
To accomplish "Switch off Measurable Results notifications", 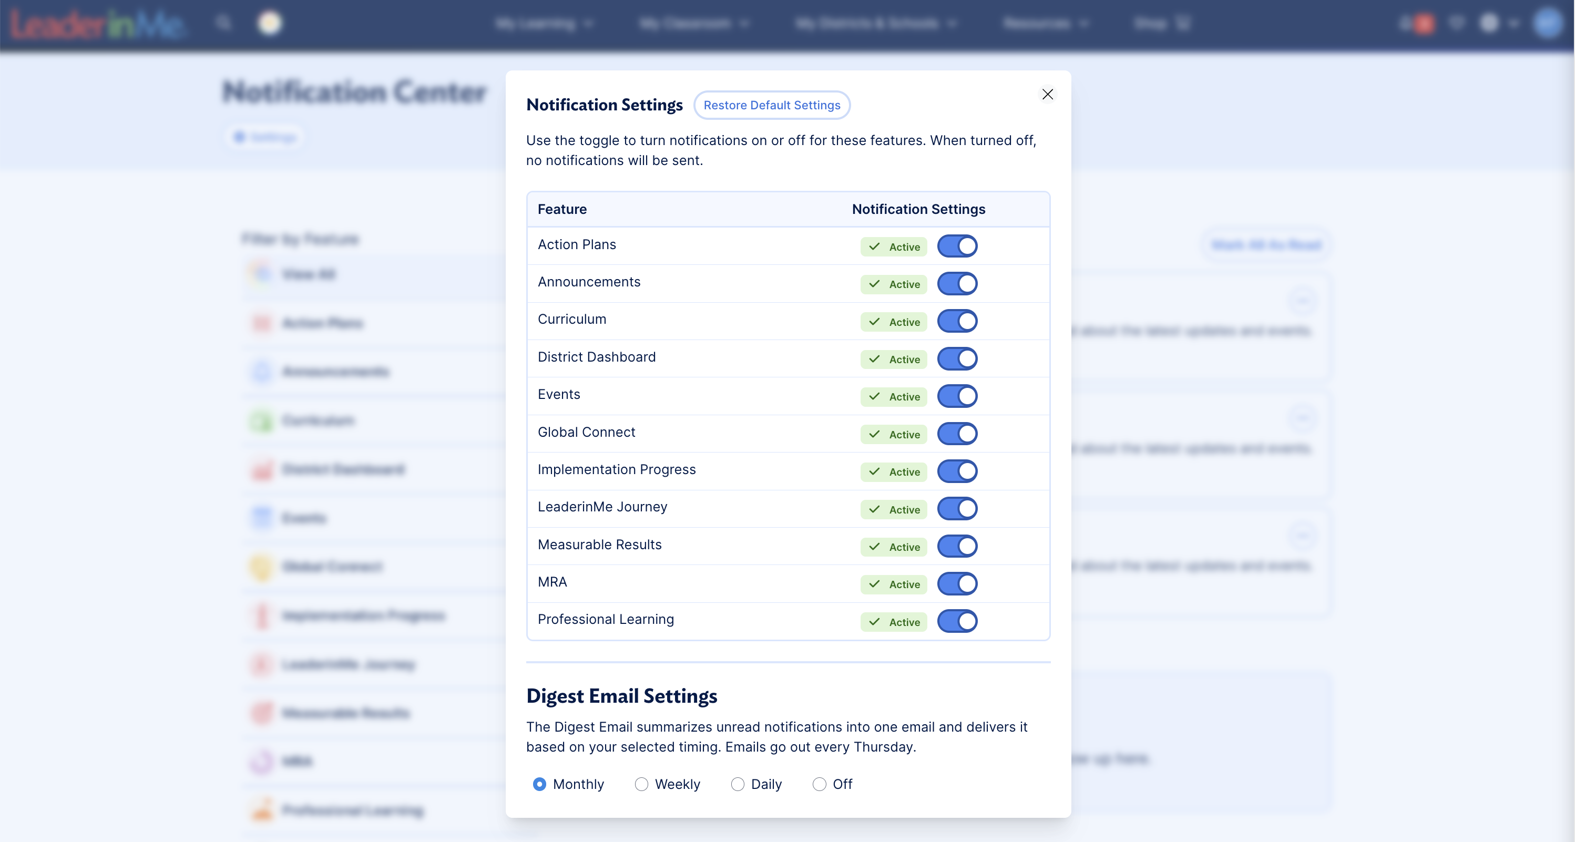I will point(957,547).
